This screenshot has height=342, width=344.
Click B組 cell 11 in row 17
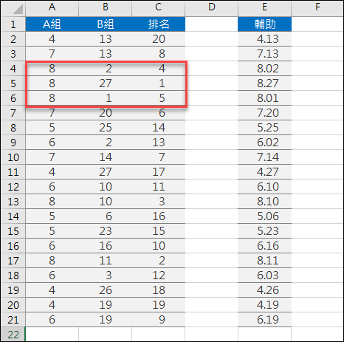(x=106, y=261)
